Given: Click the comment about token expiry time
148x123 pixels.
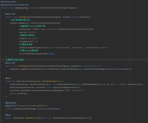Looking at the screenshot, I should [x=28, y=51].
